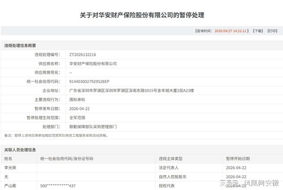Select the company address starting 广东省深圳市罗湖区

[132, 91]
